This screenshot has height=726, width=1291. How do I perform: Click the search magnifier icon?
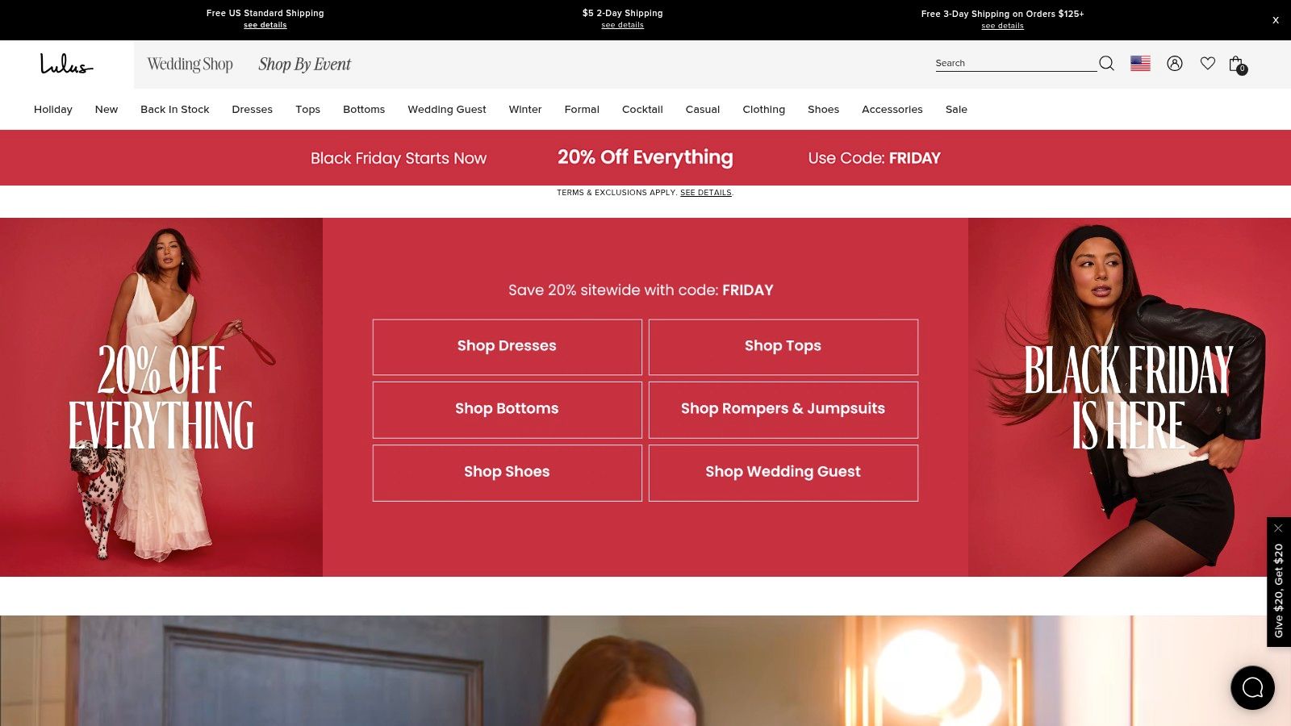pyautogui.click(x=1106, y=63)
